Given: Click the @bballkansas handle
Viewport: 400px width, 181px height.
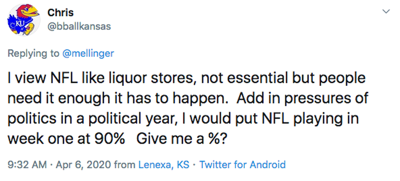Looking at the screenshot, I should pyautogui.click(x=79, y=26).
